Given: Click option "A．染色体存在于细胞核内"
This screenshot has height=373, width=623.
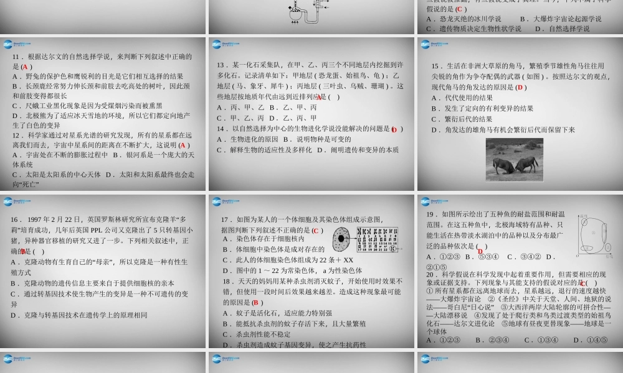Looking at the screenshot, I should point(264,239).
